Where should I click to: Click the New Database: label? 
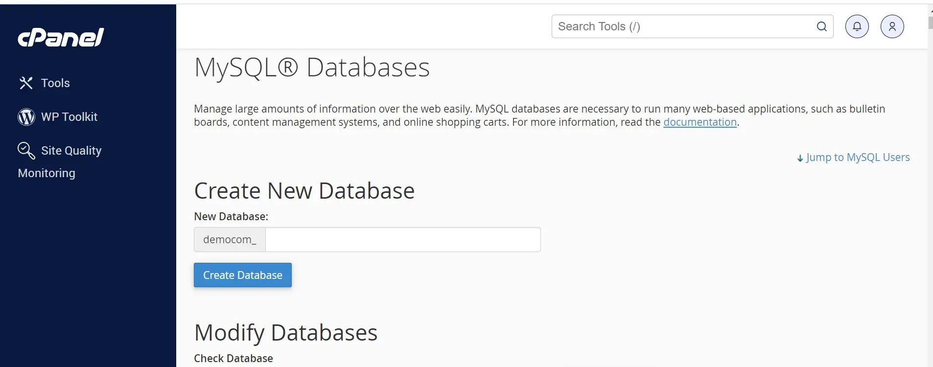click(x=231, y=217)
